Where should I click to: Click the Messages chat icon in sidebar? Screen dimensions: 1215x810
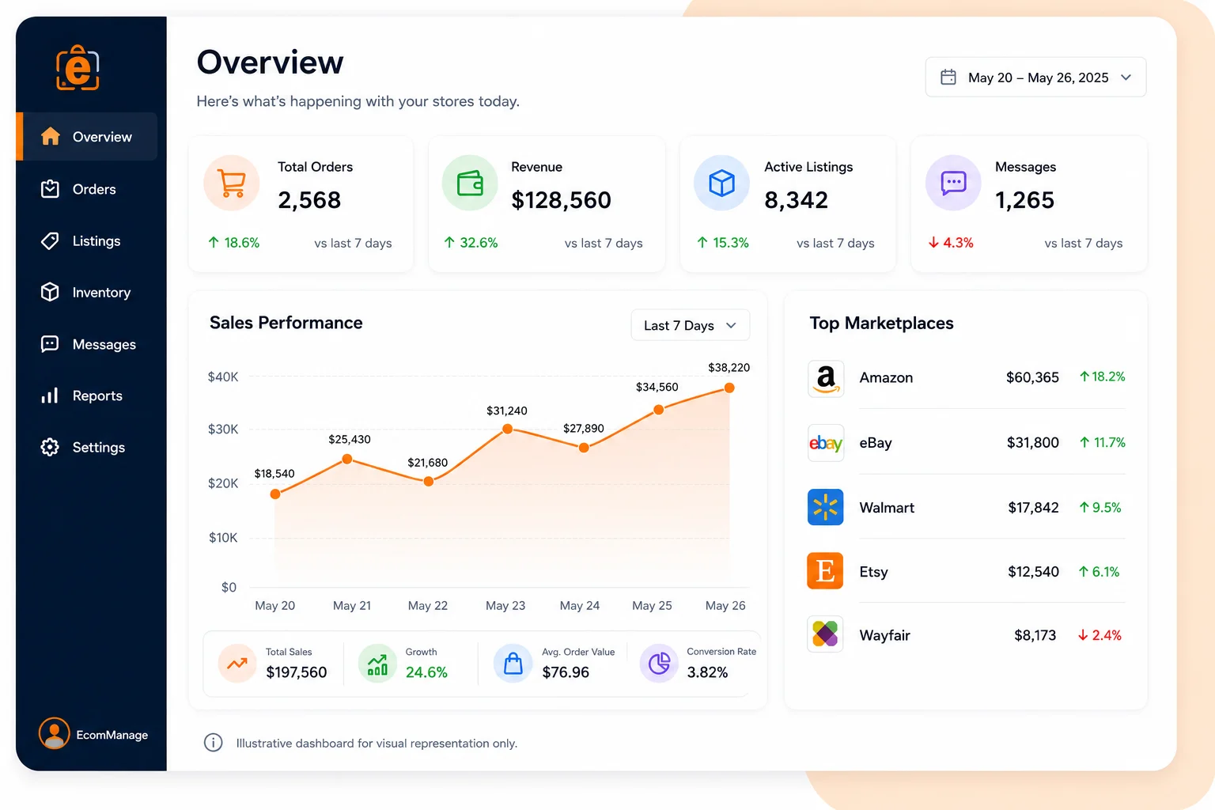(50, 344)
